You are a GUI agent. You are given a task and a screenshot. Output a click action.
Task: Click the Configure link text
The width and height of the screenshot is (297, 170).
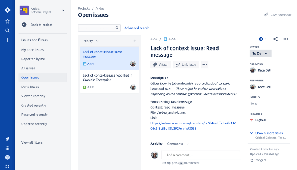(260, 160)
